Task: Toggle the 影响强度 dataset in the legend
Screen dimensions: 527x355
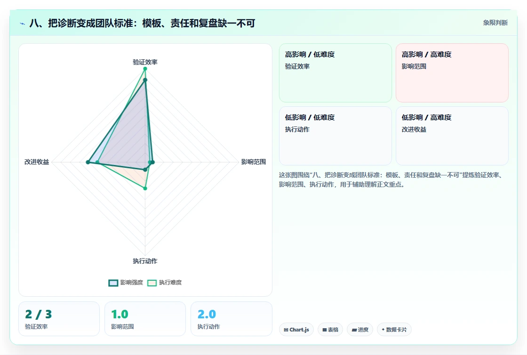Action: pyautogui.click(x=126, y=283)
